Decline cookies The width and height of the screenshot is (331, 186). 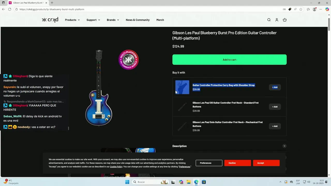237,163
